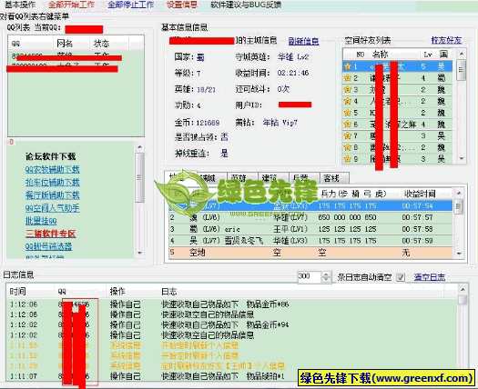Click star icon of friend row 7

pos(348,135)
